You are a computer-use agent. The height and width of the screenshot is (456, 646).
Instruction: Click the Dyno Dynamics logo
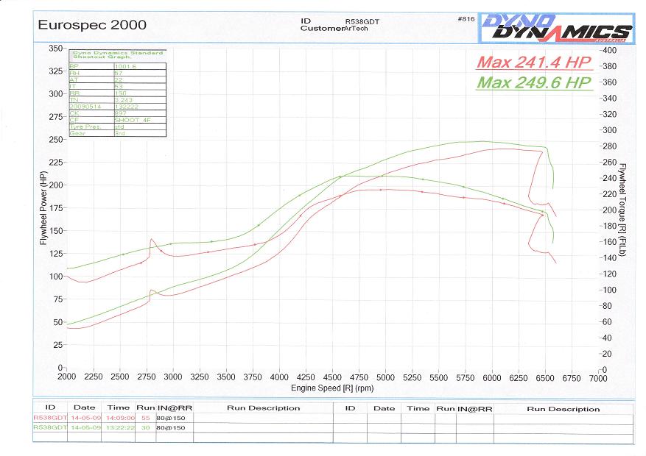click(x=556, y=29)
